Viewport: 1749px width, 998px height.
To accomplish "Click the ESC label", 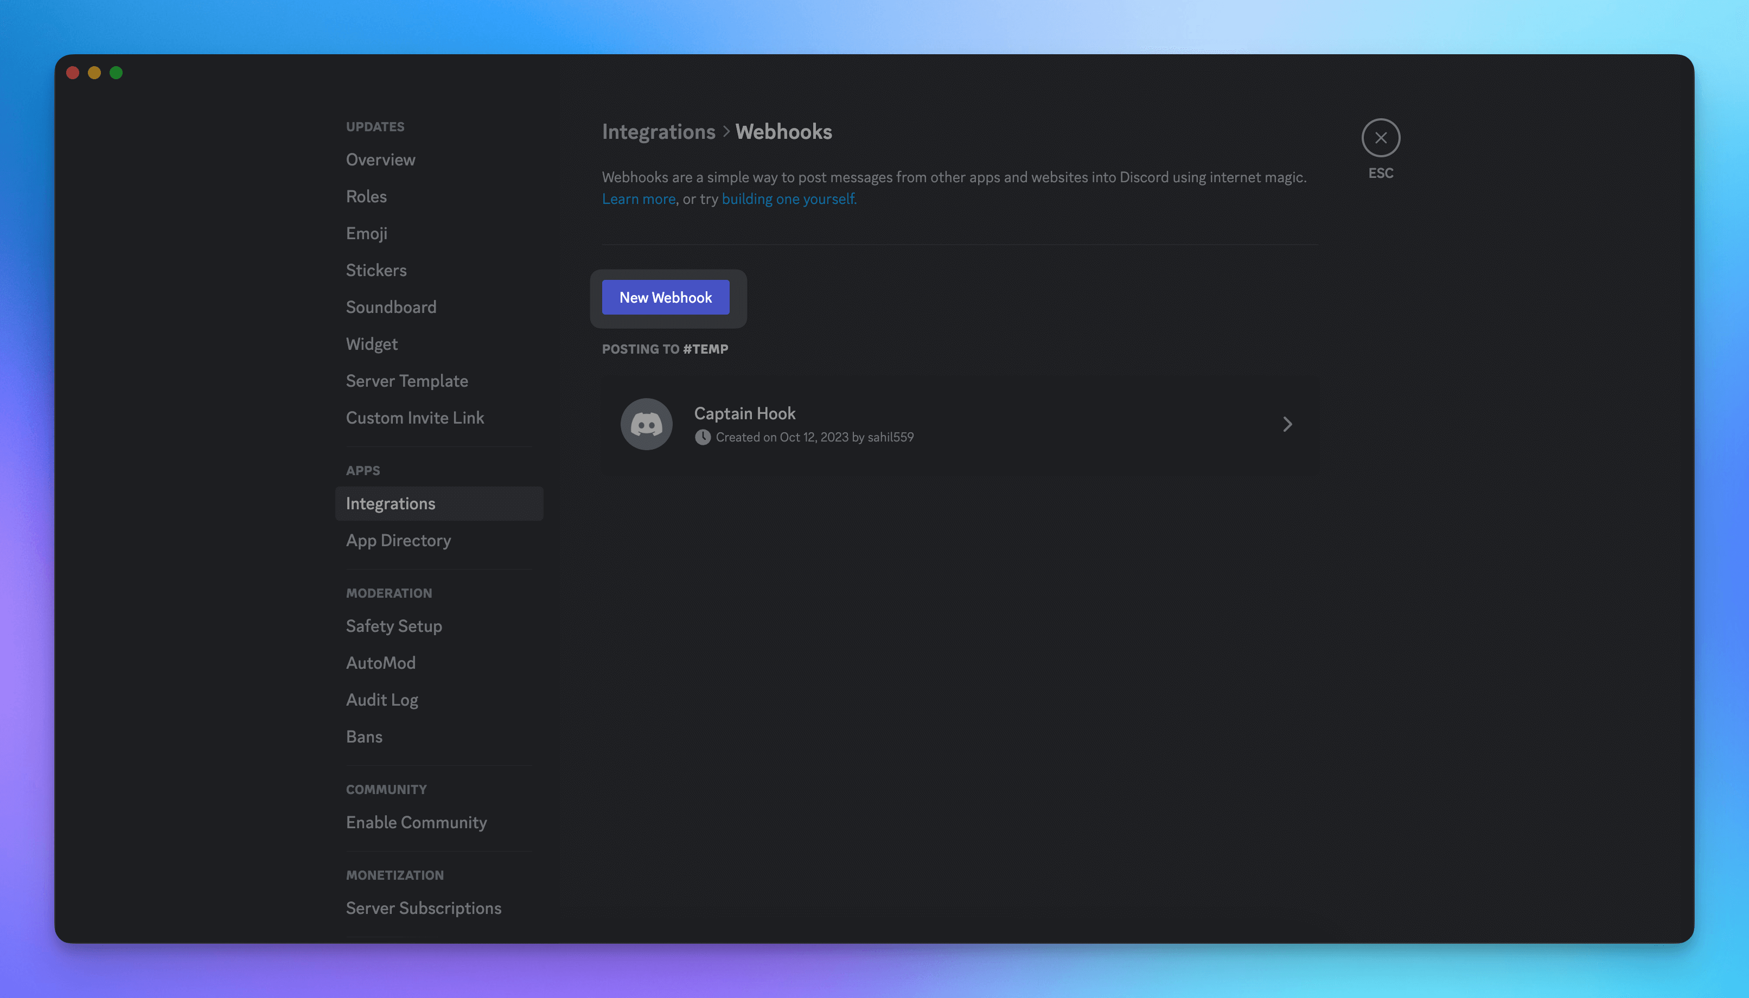I will click(x=1380, y=174).
